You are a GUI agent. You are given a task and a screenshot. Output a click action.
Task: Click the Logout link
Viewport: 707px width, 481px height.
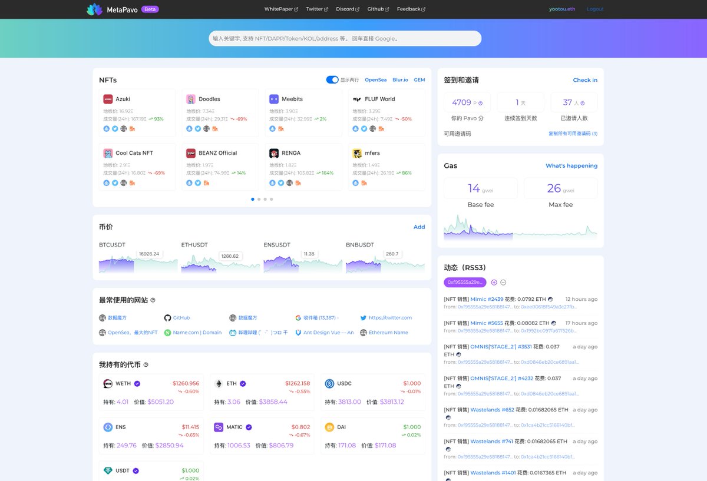[x=595, y=9]
